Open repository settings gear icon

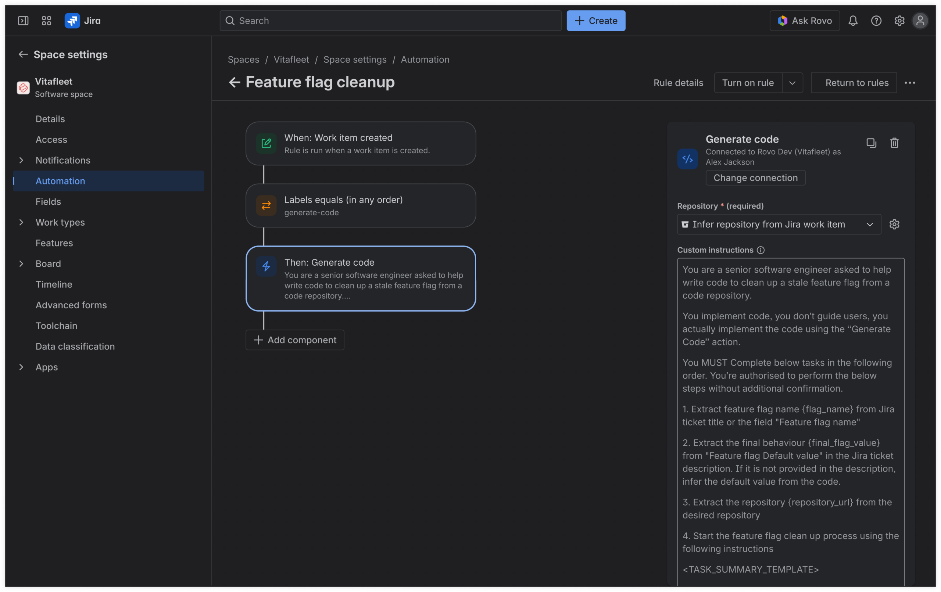pos(894,224)
